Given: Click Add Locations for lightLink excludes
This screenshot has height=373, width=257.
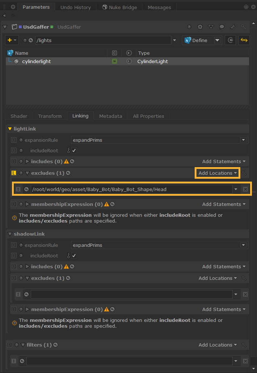Looking at the screenshot, I should 217,173.
